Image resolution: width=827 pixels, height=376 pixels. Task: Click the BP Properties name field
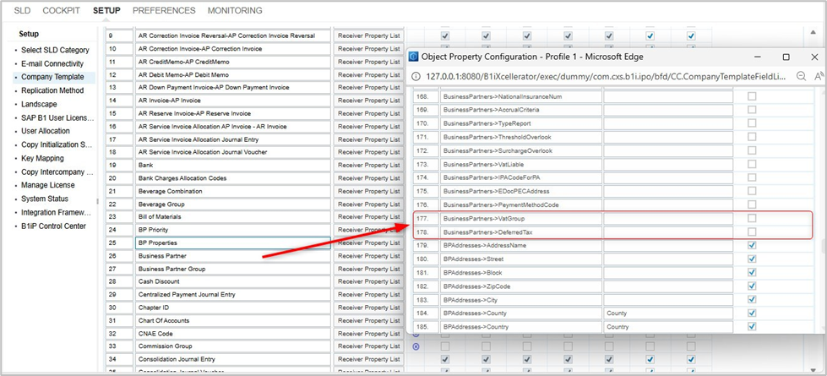click(x=232, y=243)
